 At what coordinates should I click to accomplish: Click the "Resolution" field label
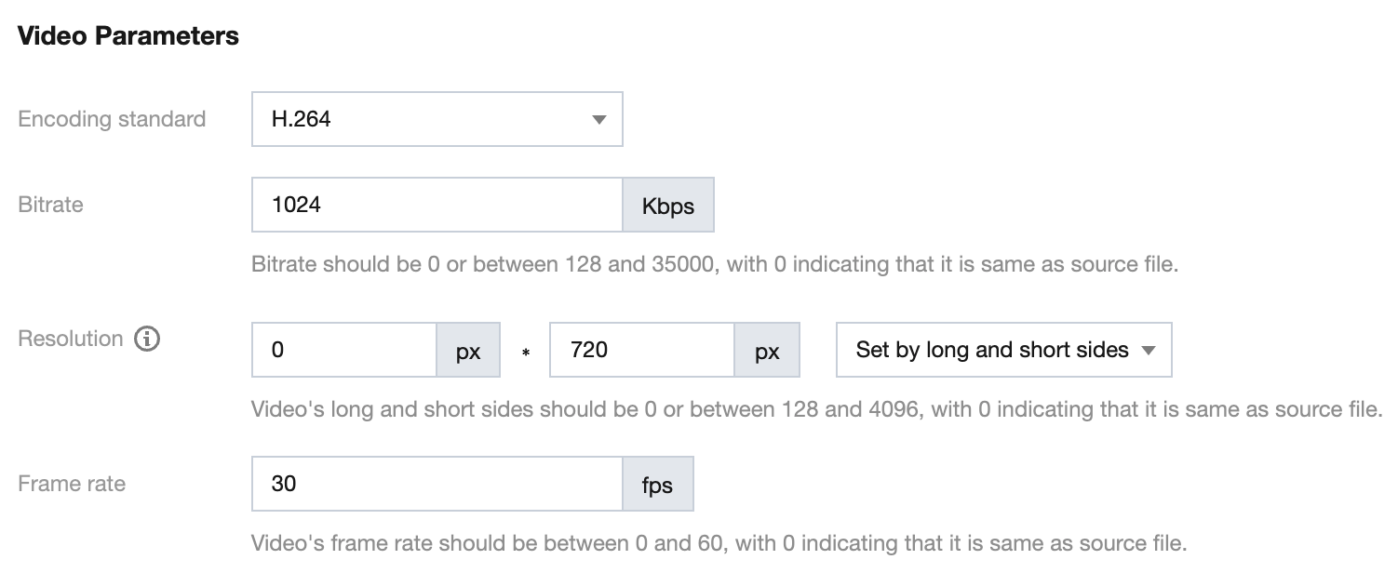click(x=71, y=339)
